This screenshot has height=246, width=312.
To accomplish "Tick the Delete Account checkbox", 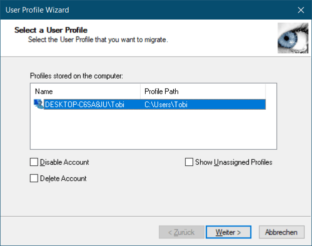I will 34,178.
